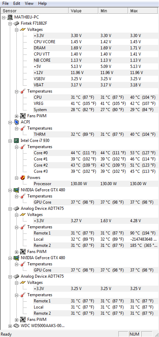The height and width of the screenshot is (337, 159).
Task: Select the System temperature row
Action: (96, 110)
